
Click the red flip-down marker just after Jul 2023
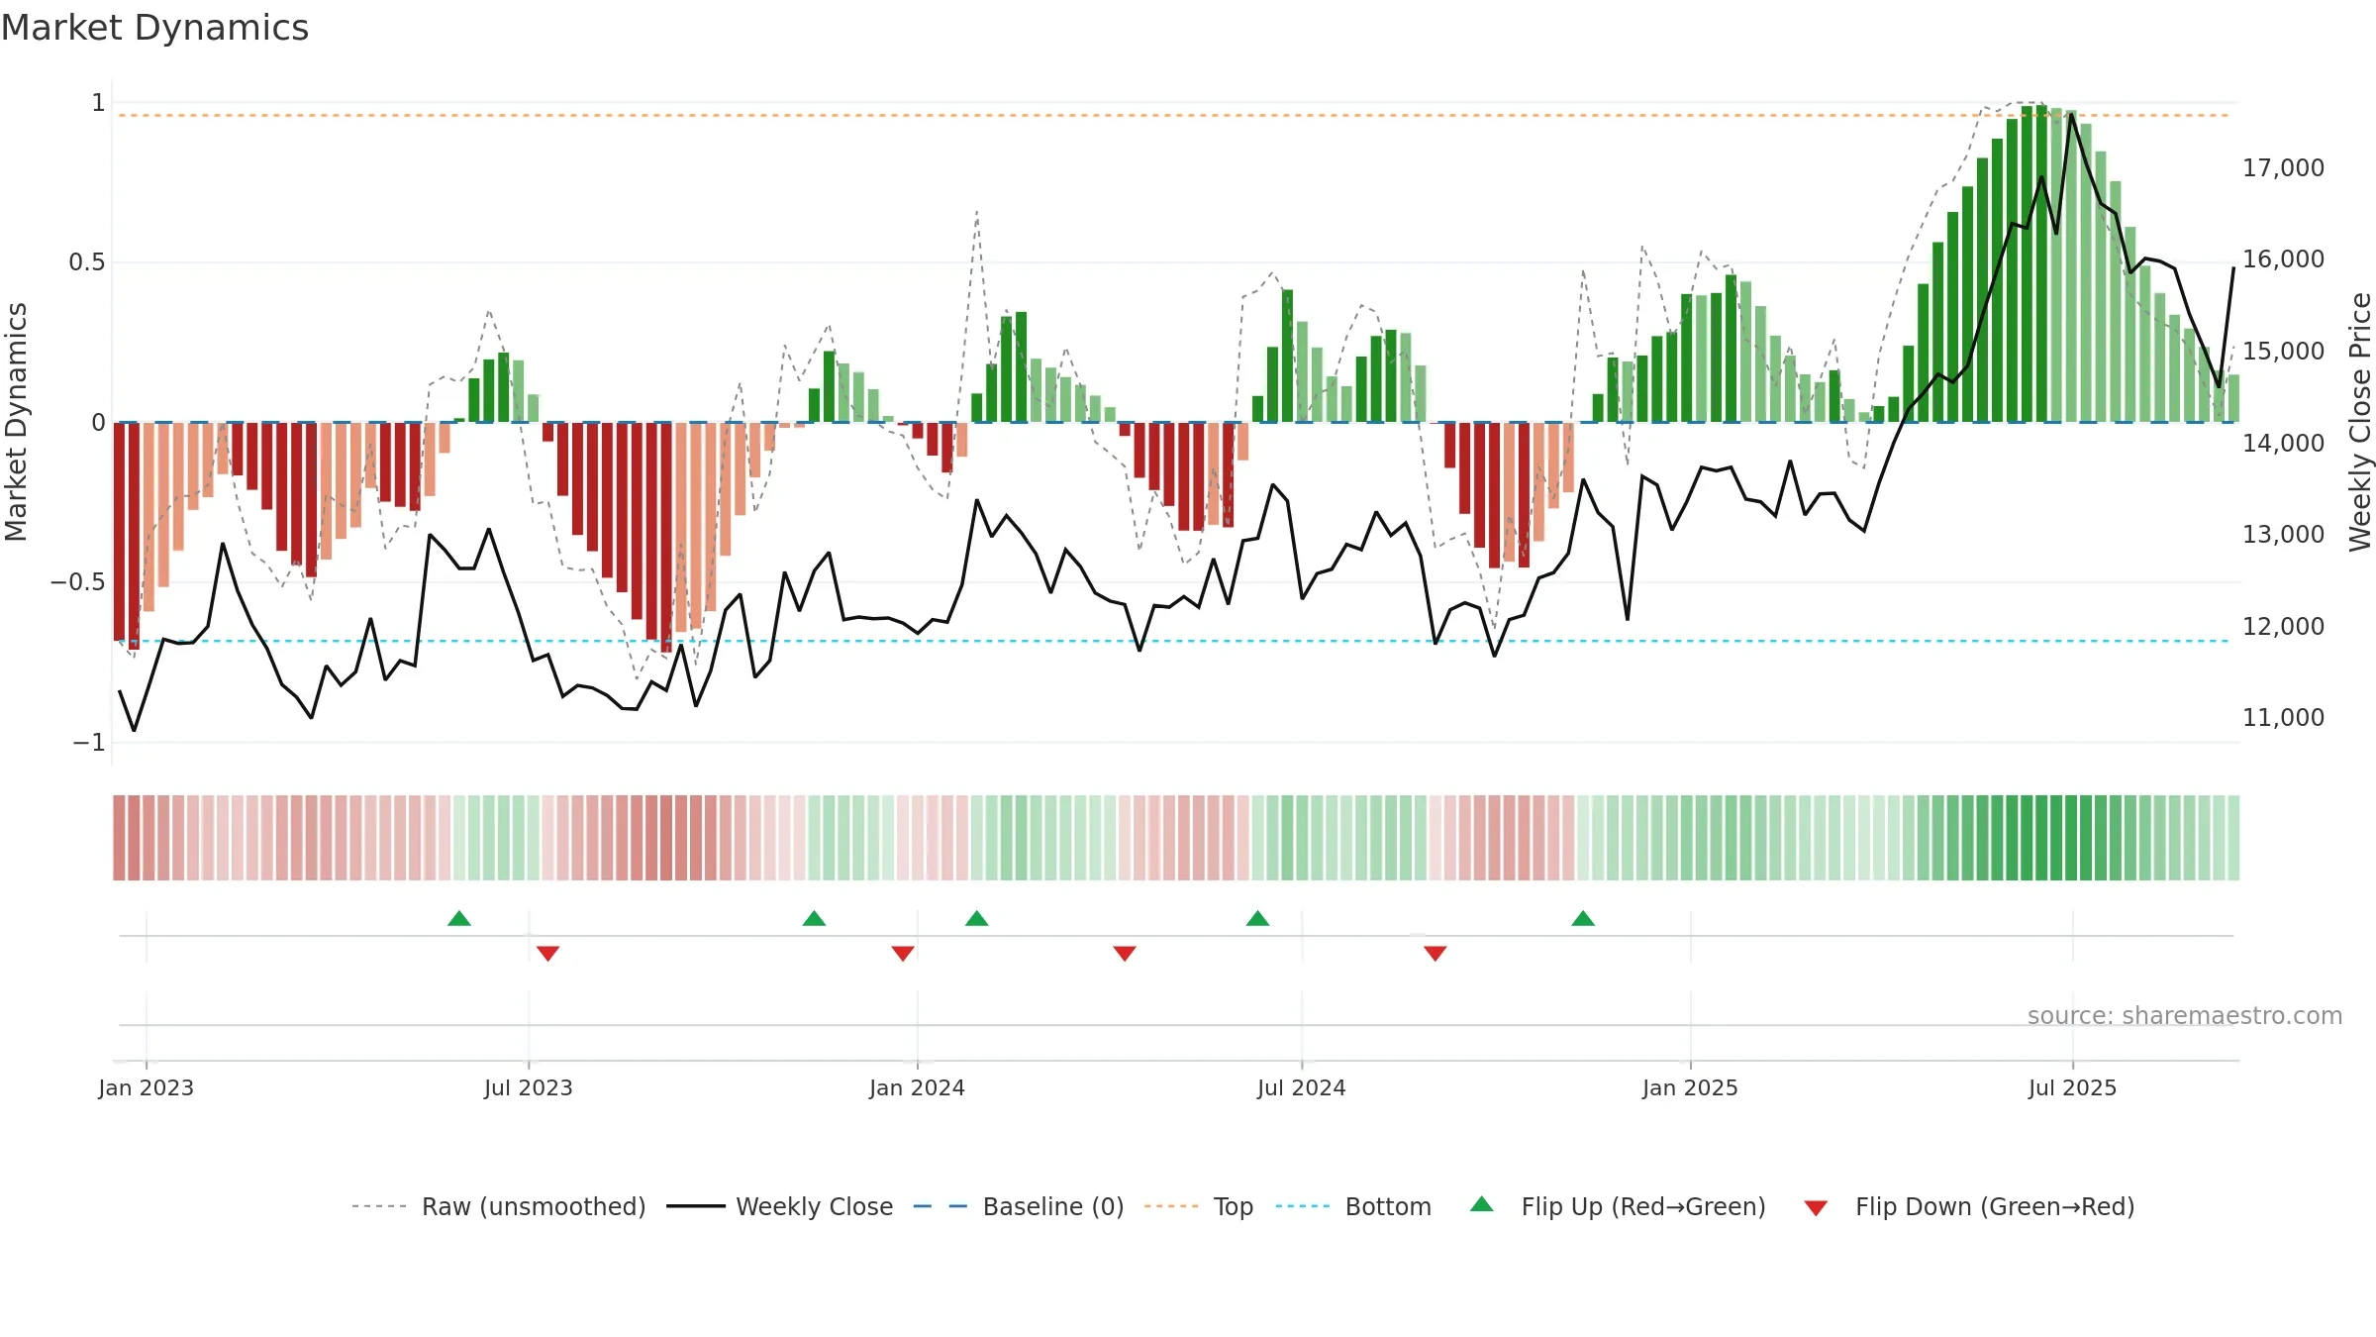(x=547, y=953)
